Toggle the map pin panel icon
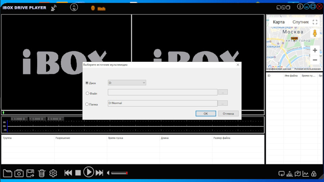Image resolution: width=324 pixels, height=182 pixels. [298, 174]
